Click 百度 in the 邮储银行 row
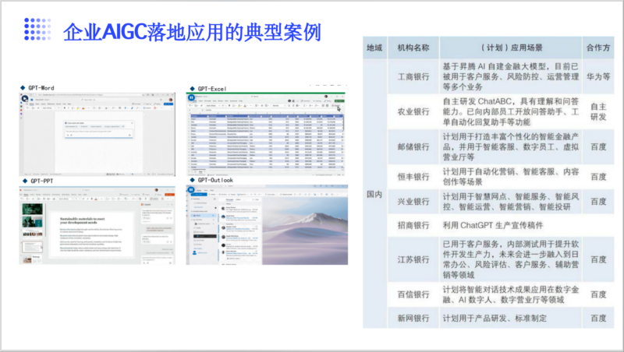Viewport: 624px width, 352px height. click(598, 146)
